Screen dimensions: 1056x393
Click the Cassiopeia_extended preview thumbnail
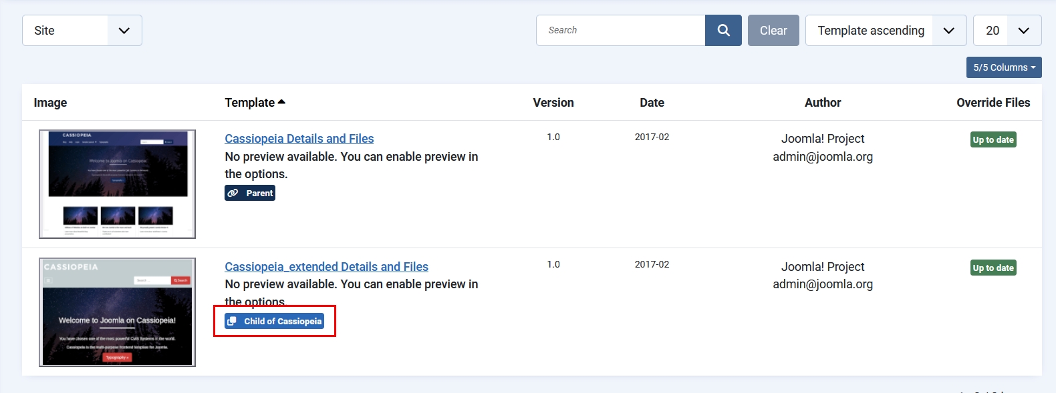point(117,312)
